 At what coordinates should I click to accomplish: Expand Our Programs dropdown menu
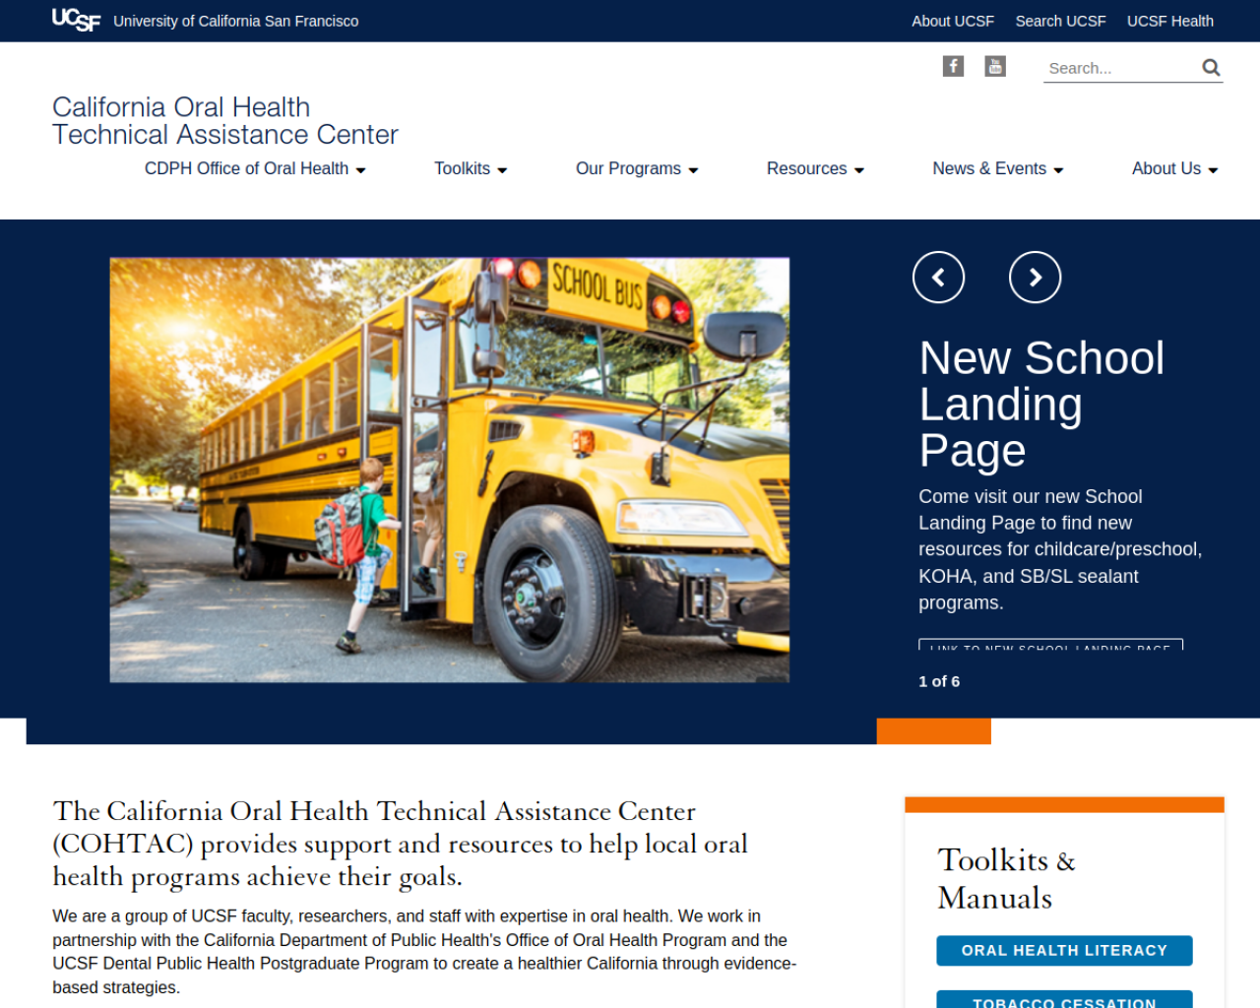[637, 168]
